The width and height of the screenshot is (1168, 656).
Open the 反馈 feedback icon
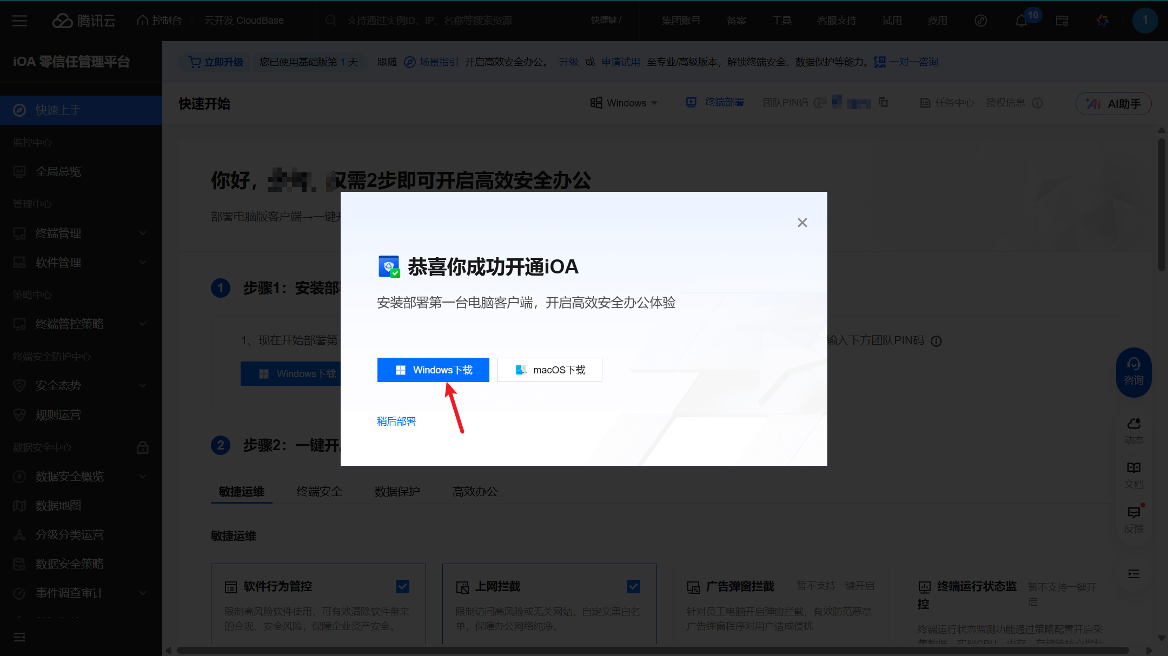1133,519
